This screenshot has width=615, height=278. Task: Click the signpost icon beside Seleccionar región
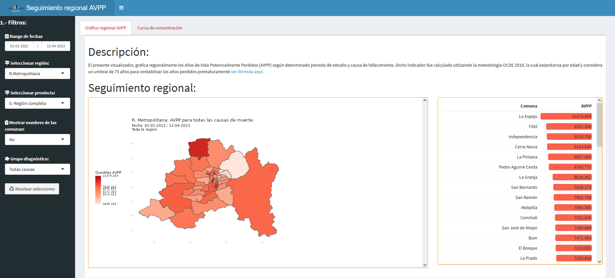(7, 63)
